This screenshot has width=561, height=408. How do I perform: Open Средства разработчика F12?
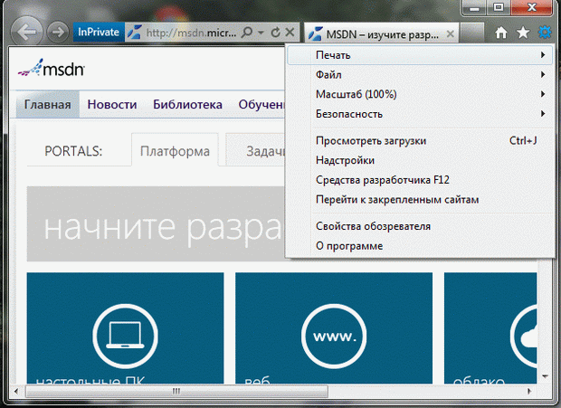click(x=420, y=180)
